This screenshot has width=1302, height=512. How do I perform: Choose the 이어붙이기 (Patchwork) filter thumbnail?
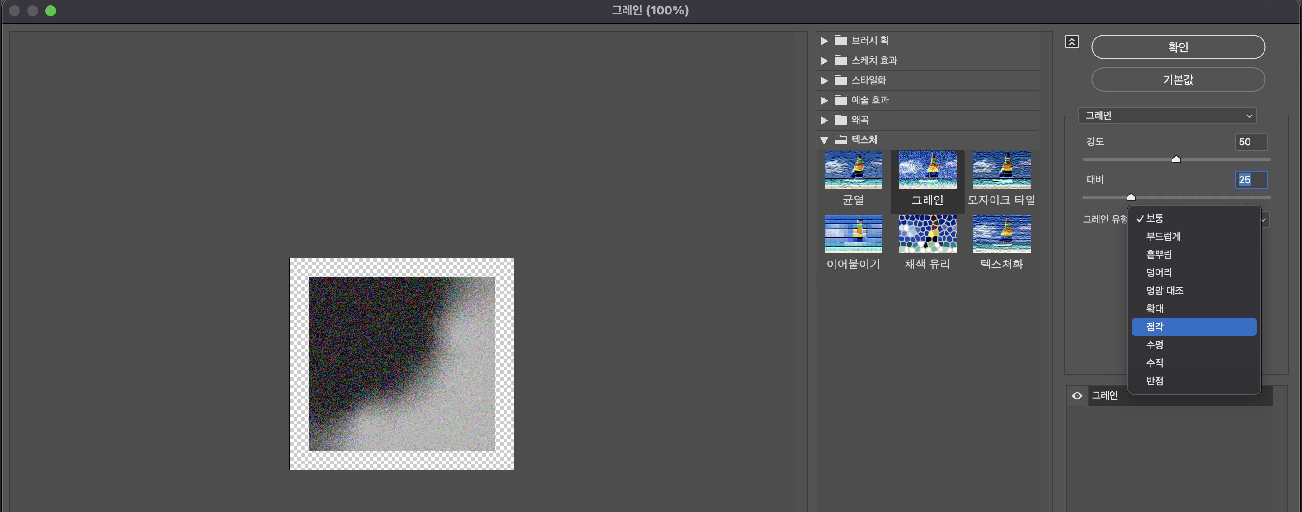pos(853,234)
